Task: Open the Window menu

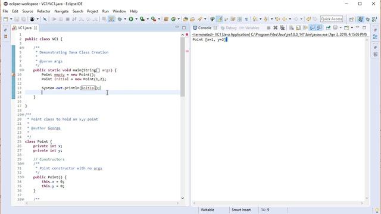Action: pos(119,11)
